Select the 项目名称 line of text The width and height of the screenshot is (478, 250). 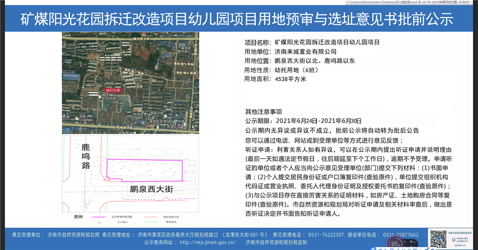[312, 42]
